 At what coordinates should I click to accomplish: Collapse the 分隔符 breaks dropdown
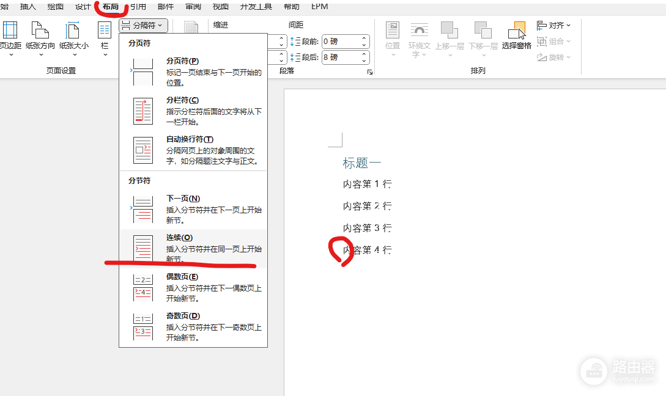[x=143, y=26]
